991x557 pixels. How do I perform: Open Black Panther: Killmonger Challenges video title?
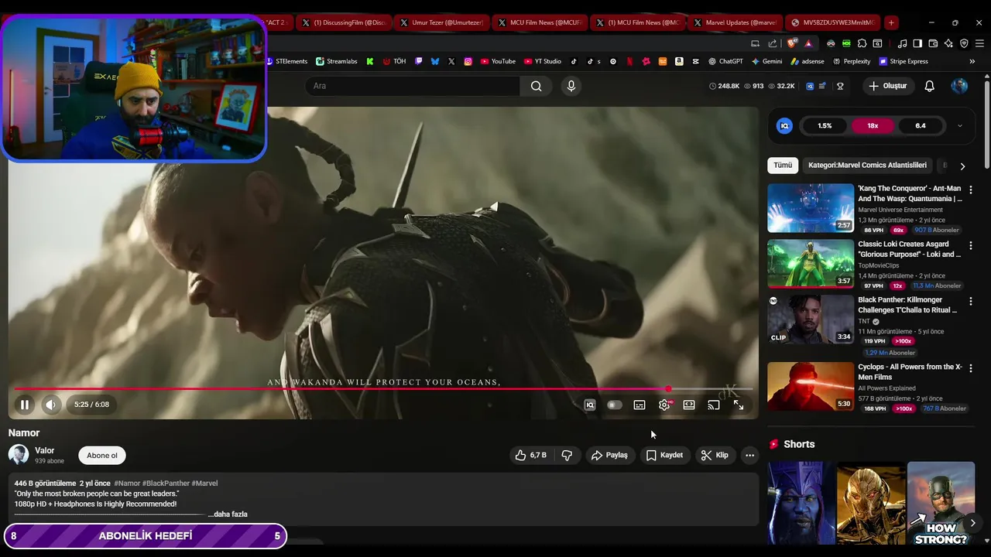pyautogui.click(x=907, y=305)
